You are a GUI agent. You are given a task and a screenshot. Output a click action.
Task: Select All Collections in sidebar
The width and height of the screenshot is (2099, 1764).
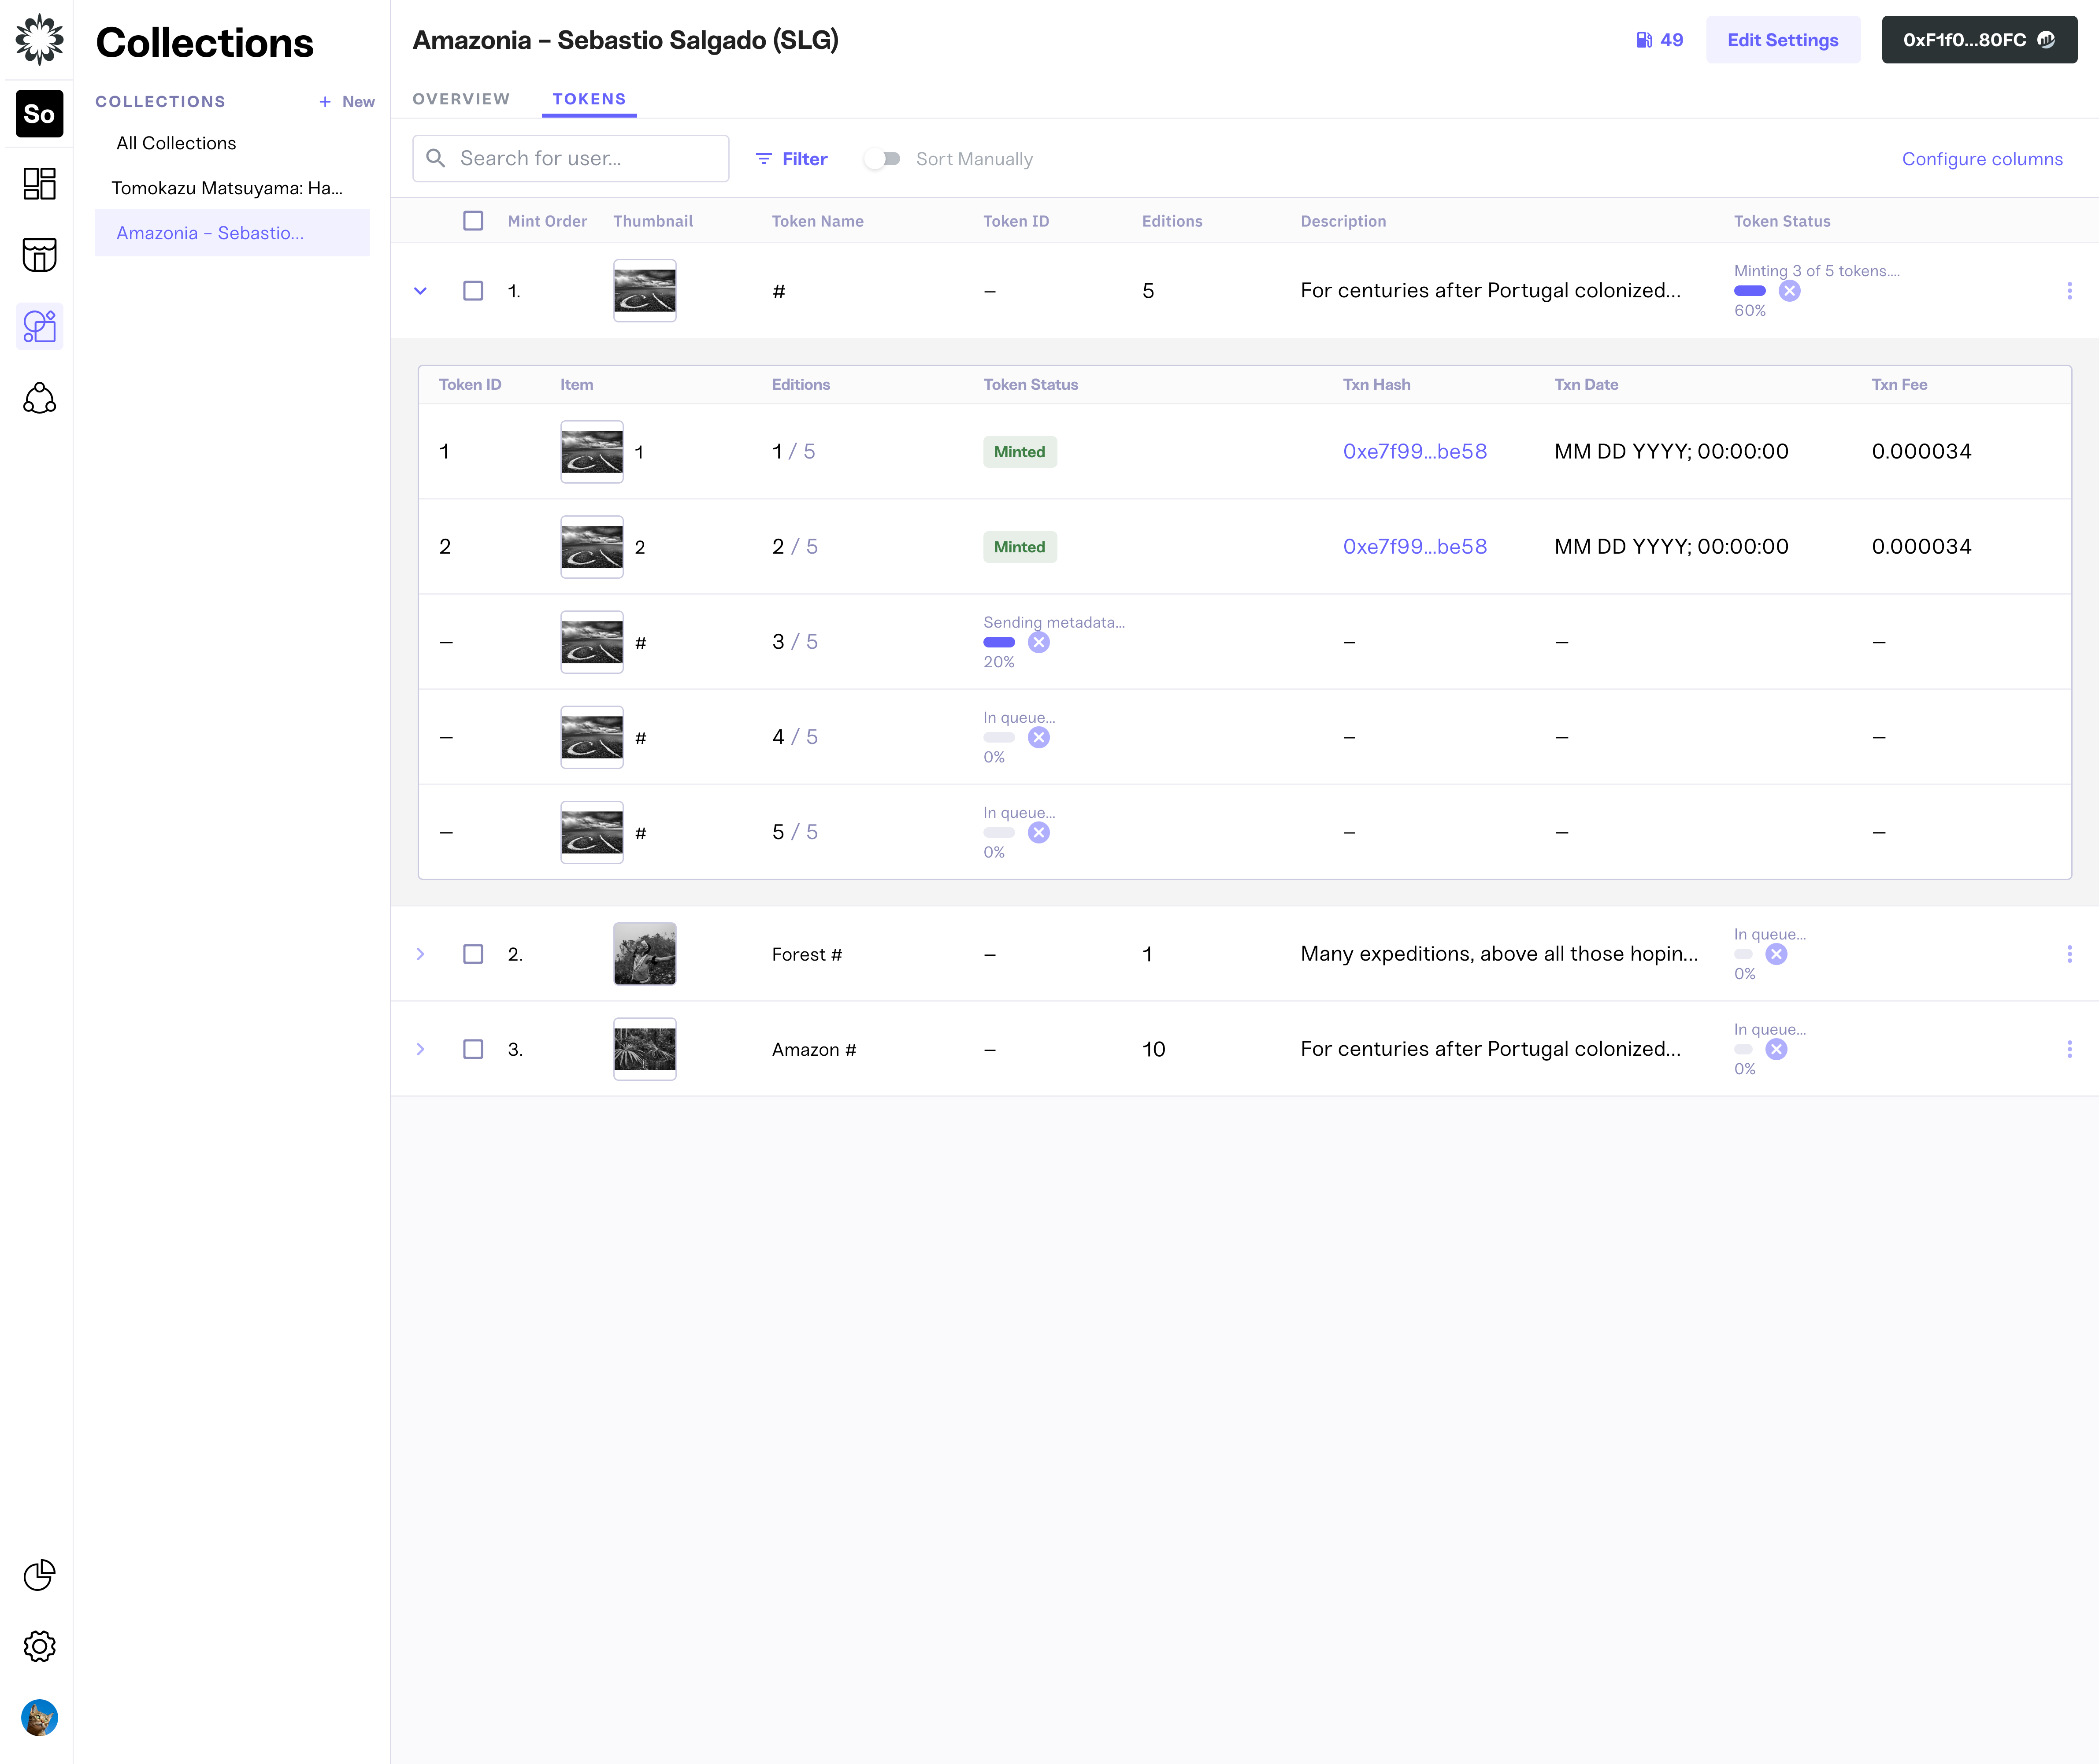(x=176, y=143)
